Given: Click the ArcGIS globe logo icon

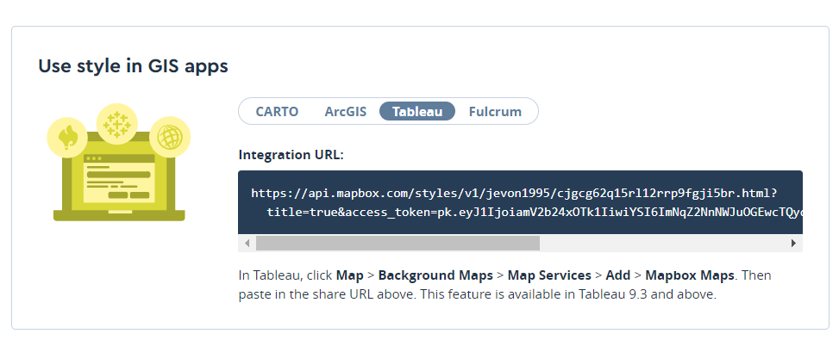Looking at the screenshot, I should coord(169,137).
